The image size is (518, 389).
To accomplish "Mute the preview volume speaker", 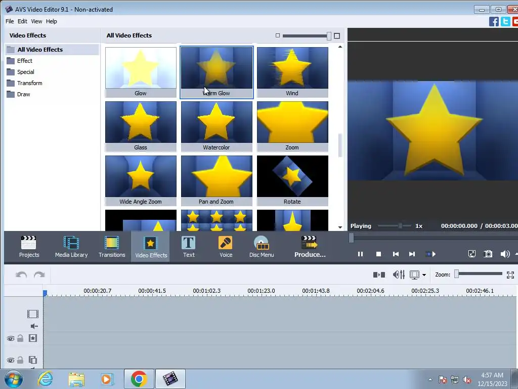I will [505, 254].
